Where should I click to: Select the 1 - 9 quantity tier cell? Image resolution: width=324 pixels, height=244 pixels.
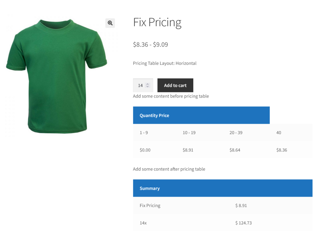[144, 133]
